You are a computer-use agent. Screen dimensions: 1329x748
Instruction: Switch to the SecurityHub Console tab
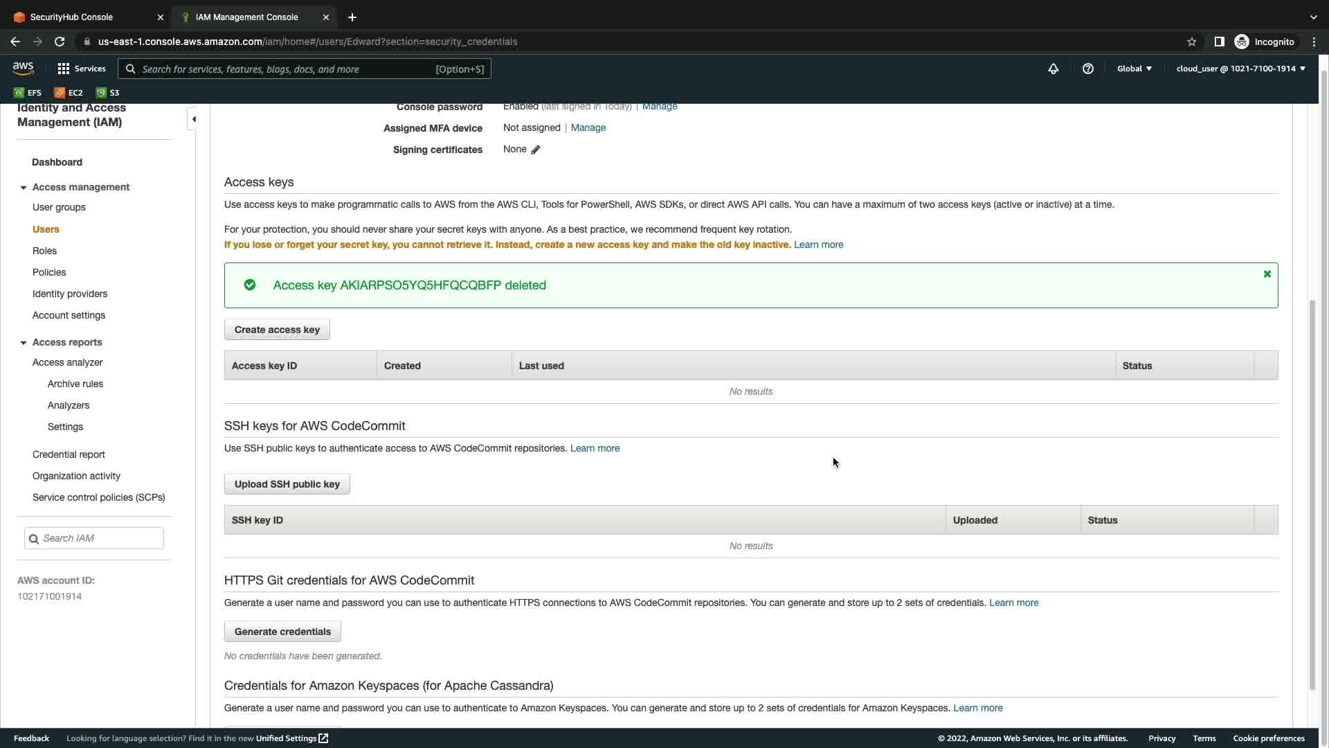click(x=83, y=17)
